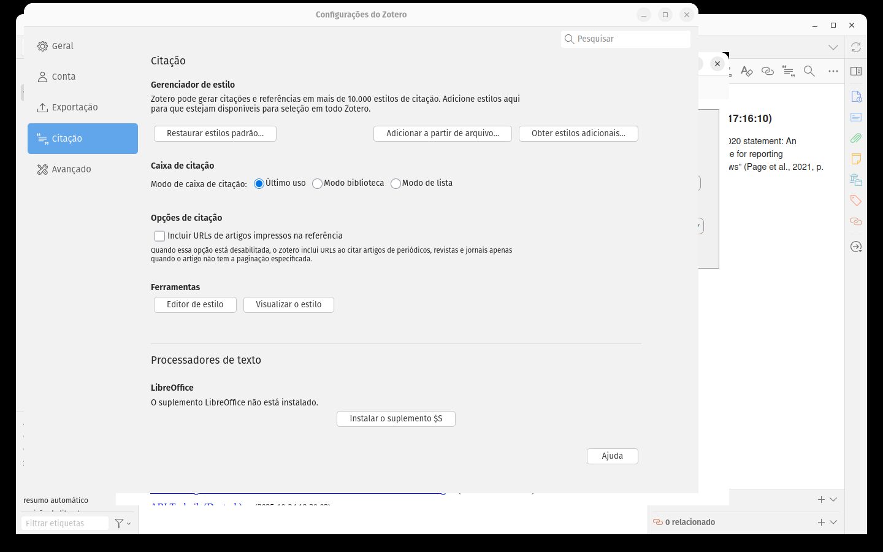Select the Citação settings section
This screenshot has width=883, height=552.
82,139
